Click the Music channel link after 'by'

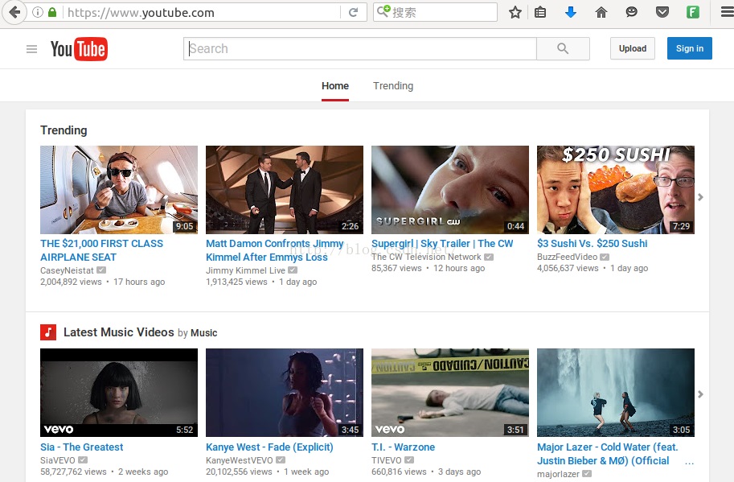coord(204,333)
